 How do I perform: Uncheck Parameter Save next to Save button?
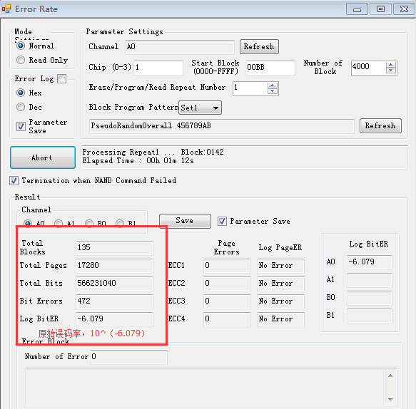(x=222, y=221)
